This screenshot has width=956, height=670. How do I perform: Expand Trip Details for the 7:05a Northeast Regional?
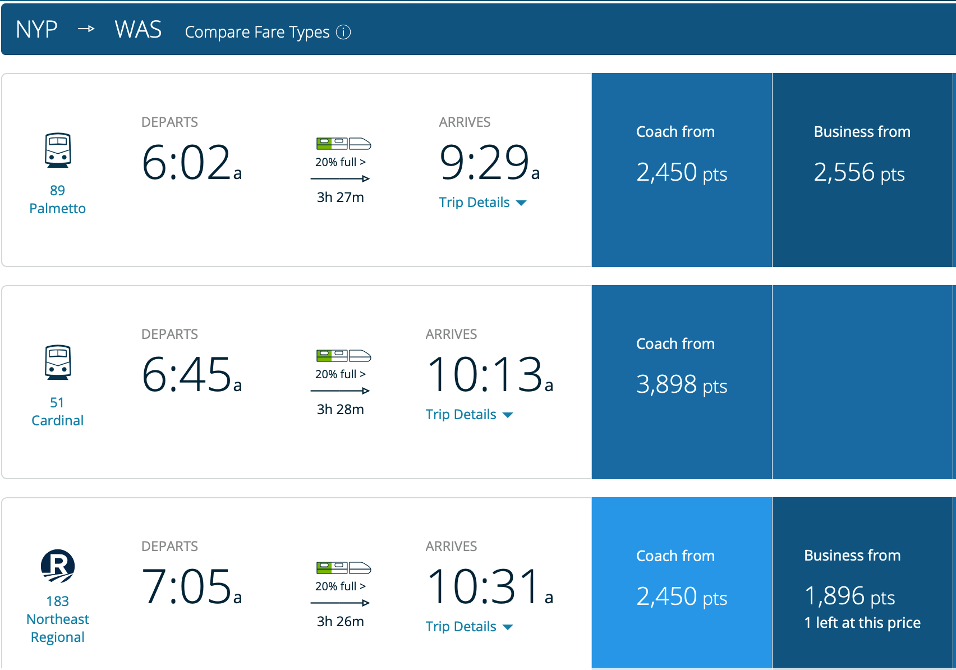pyautogui.click(x=470, y=627)
